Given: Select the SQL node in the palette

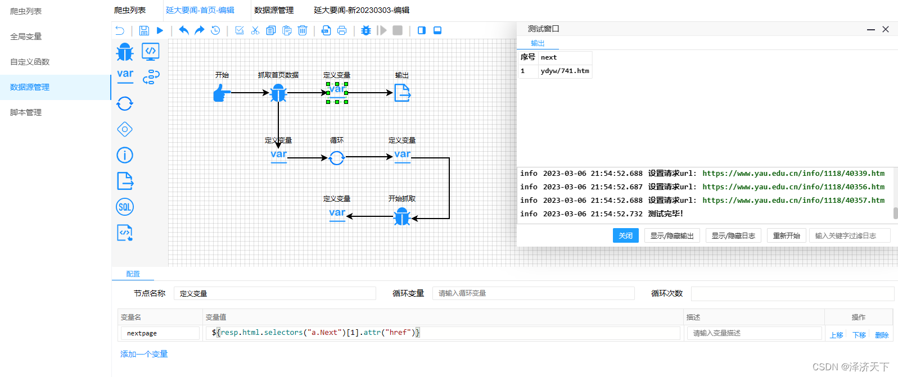Looking at the screenshot, I should click(125, 207).
